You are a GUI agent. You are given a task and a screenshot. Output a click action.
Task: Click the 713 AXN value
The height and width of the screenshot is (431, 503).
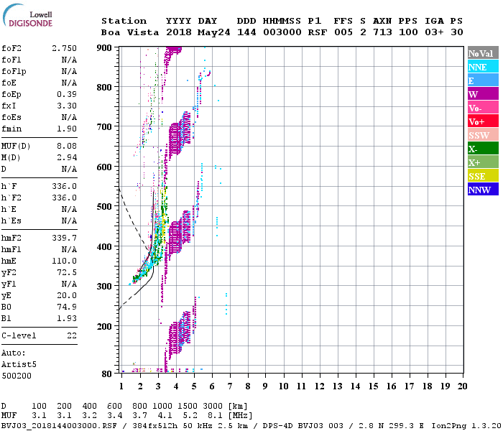point(382,32)
